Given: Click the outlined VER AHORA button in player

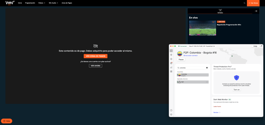Looking at the screenshot, I should (95, 66).
